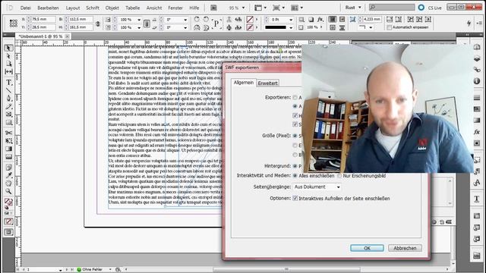Viewport: 486px width, 273px height.
Task: Select the Free Transform tool
Action: pos(8,141)
